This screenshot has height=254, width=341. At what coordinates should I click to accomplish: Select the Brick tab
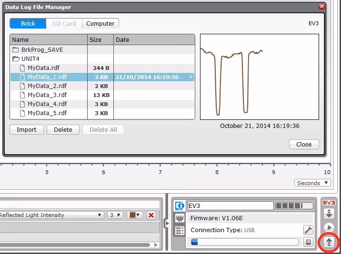[28, 23]
